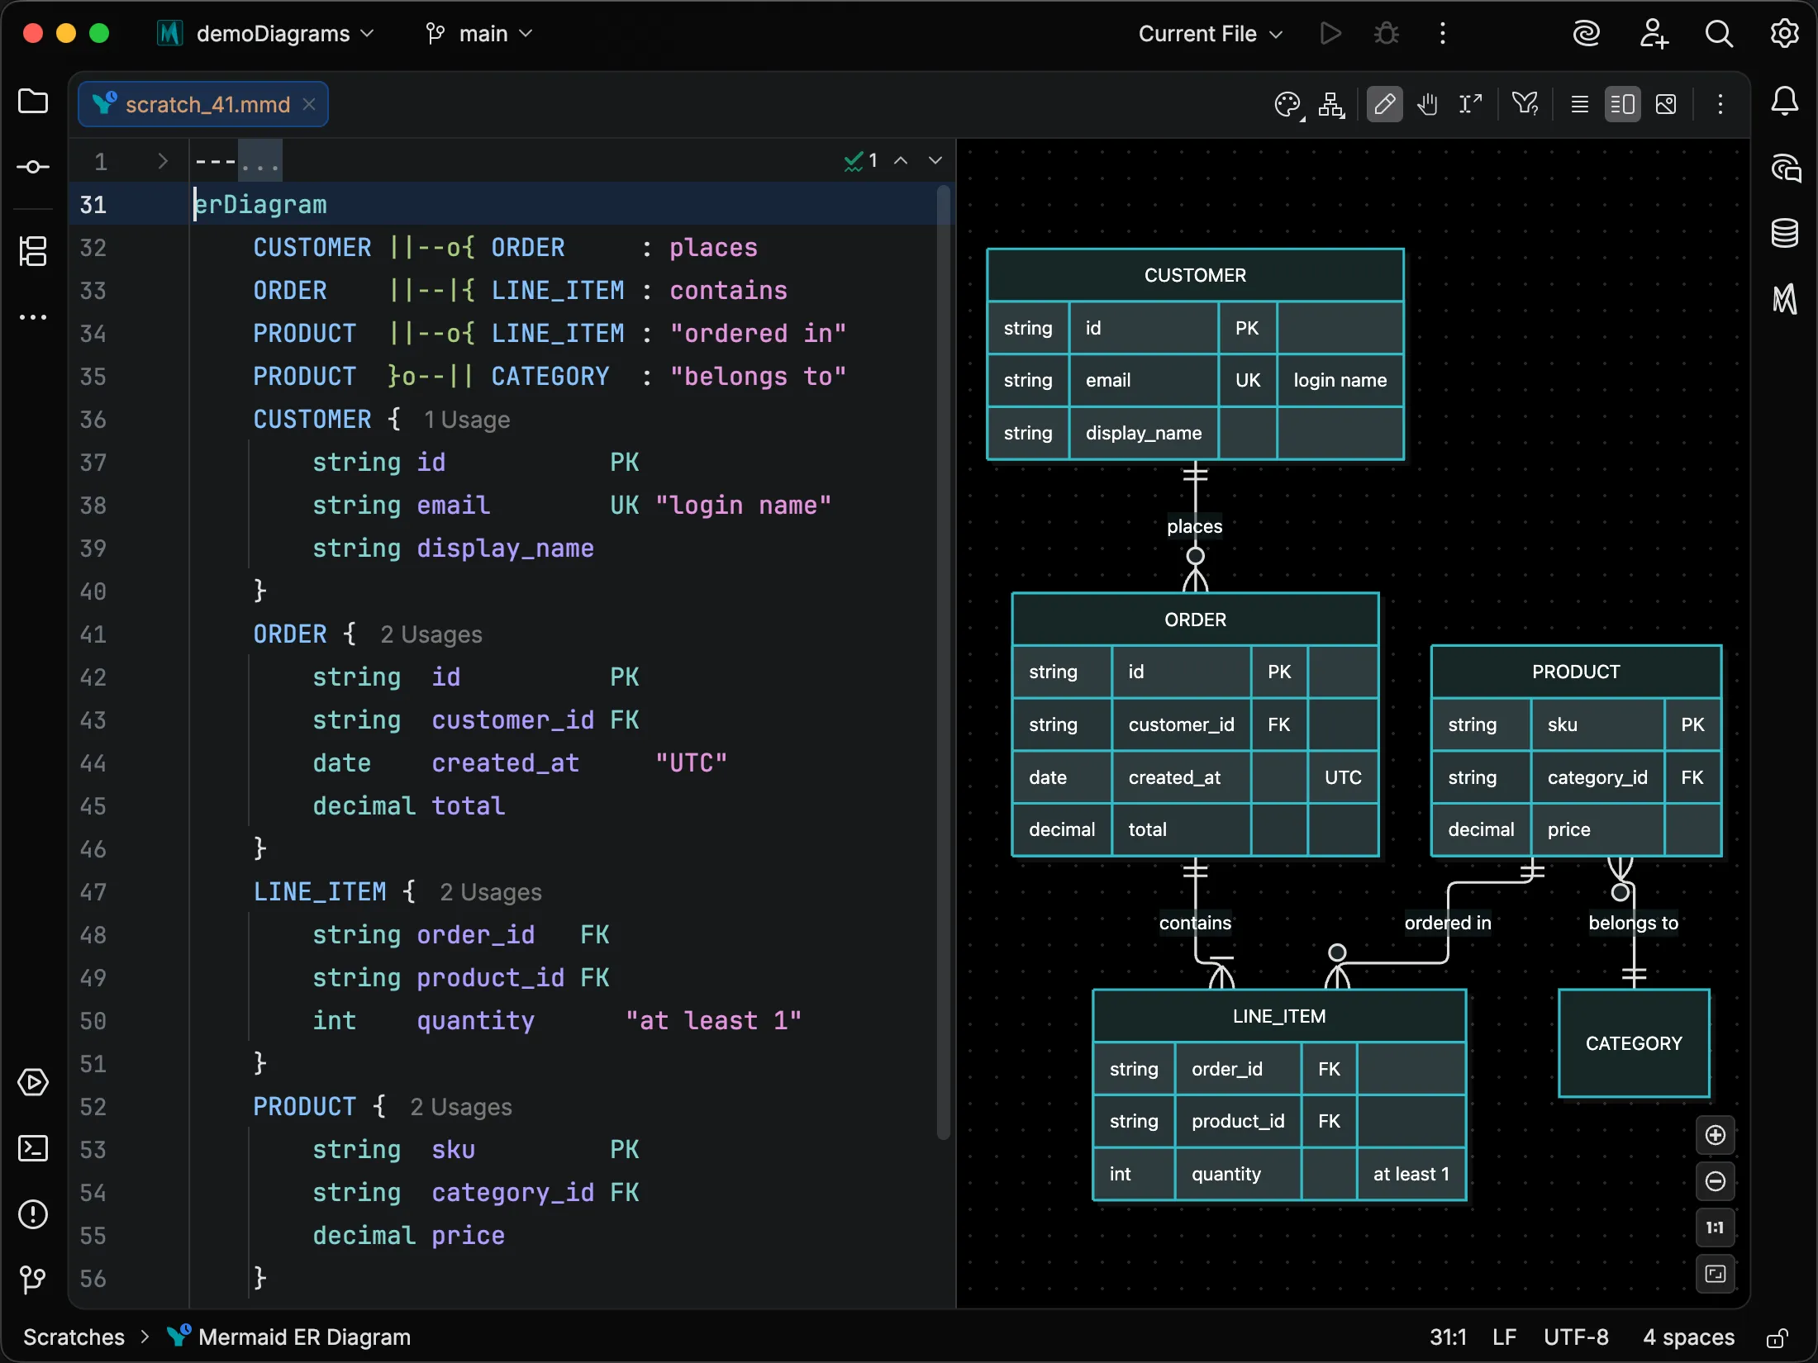Open the Services tool window
The width and height of the screenshot is (1818, 1363).
coord(33,1082)
